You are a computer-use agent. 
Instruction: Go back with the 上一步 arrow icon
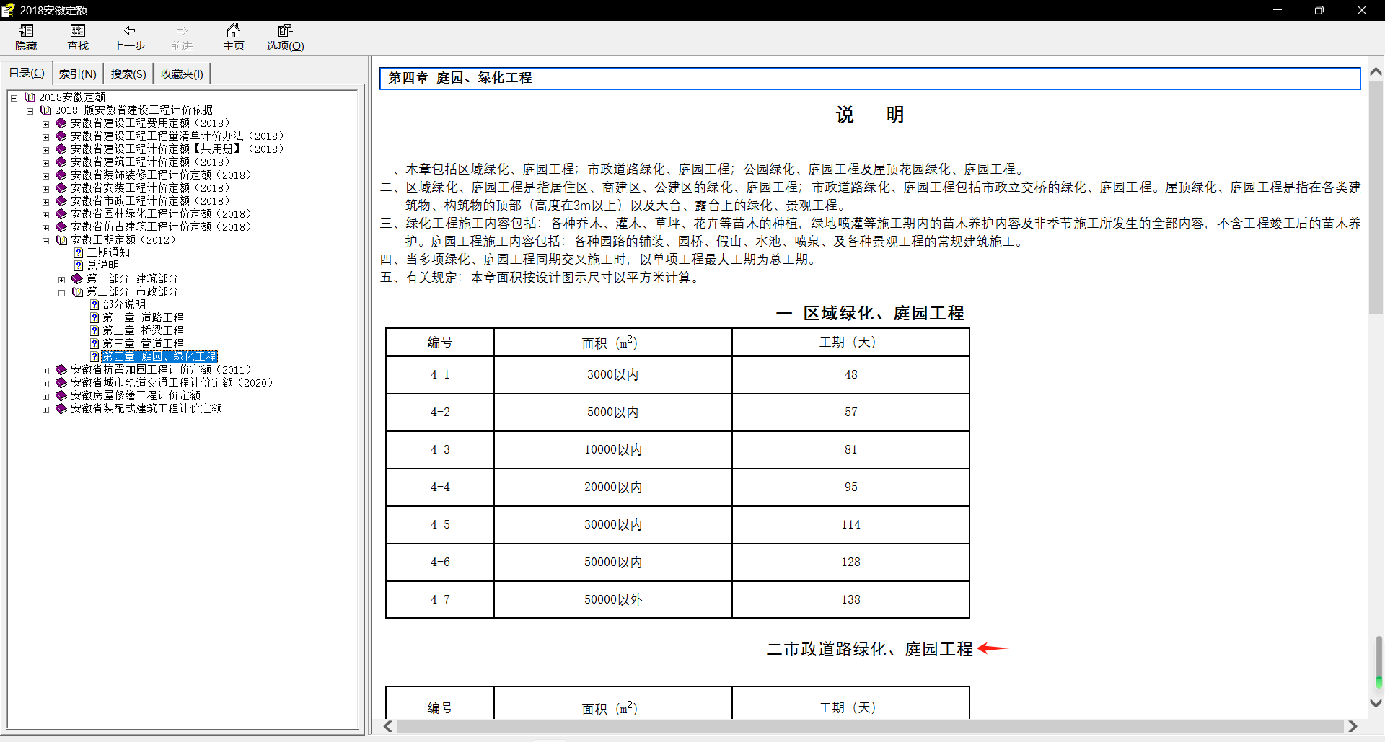(x=130, y=30)
